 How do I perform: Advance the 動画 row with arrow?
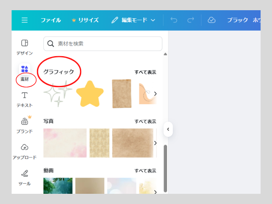click(x=155, y=192)
